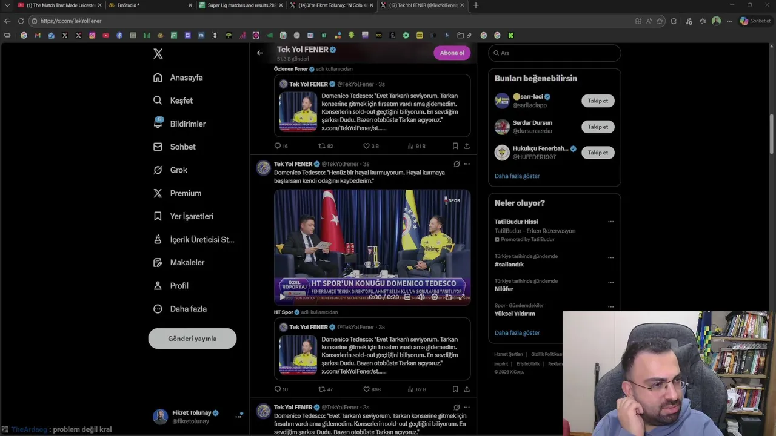Click the X logo in the sidebar
This screenshot has height=436, width=776.
158,54
